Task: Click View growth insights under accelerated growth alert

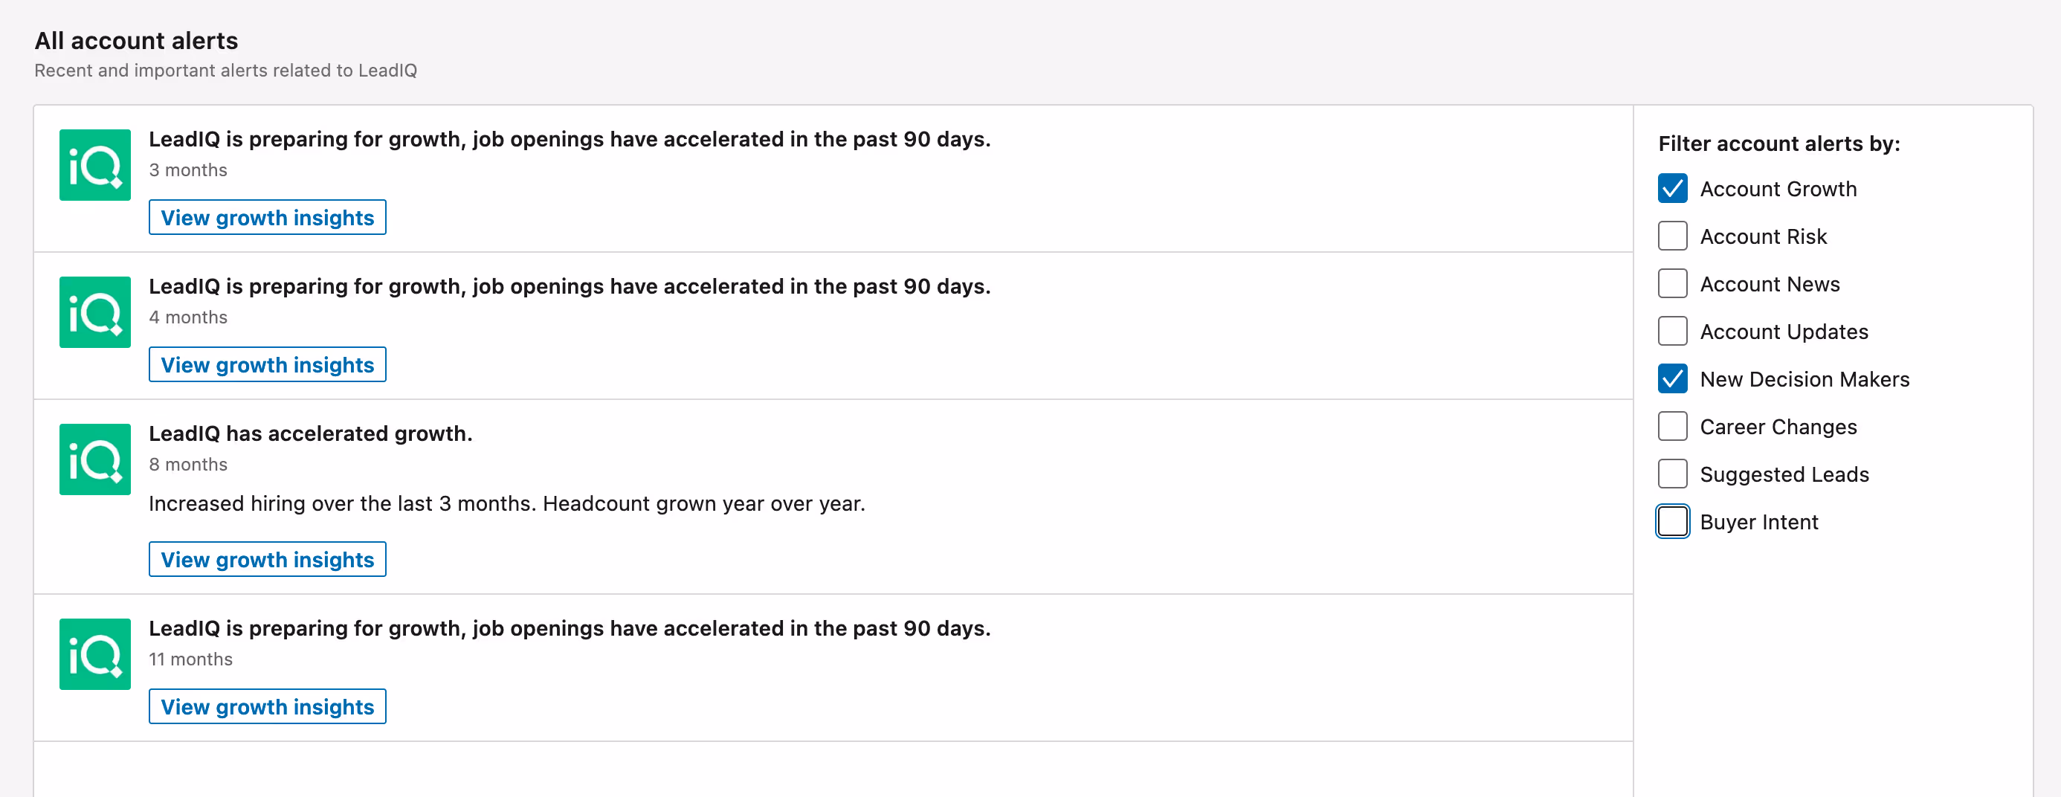Action: point(267,559)
